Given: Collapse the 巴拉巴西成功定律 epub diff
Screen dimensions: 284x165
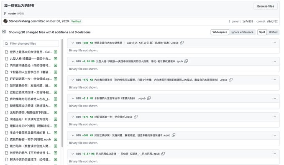Looking at the screenshot, I should click(73, 154).
